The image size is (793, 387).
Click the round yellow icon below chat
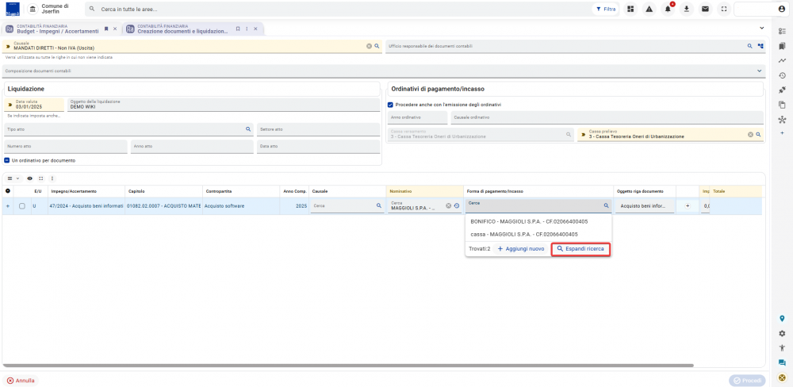(783, 377)
